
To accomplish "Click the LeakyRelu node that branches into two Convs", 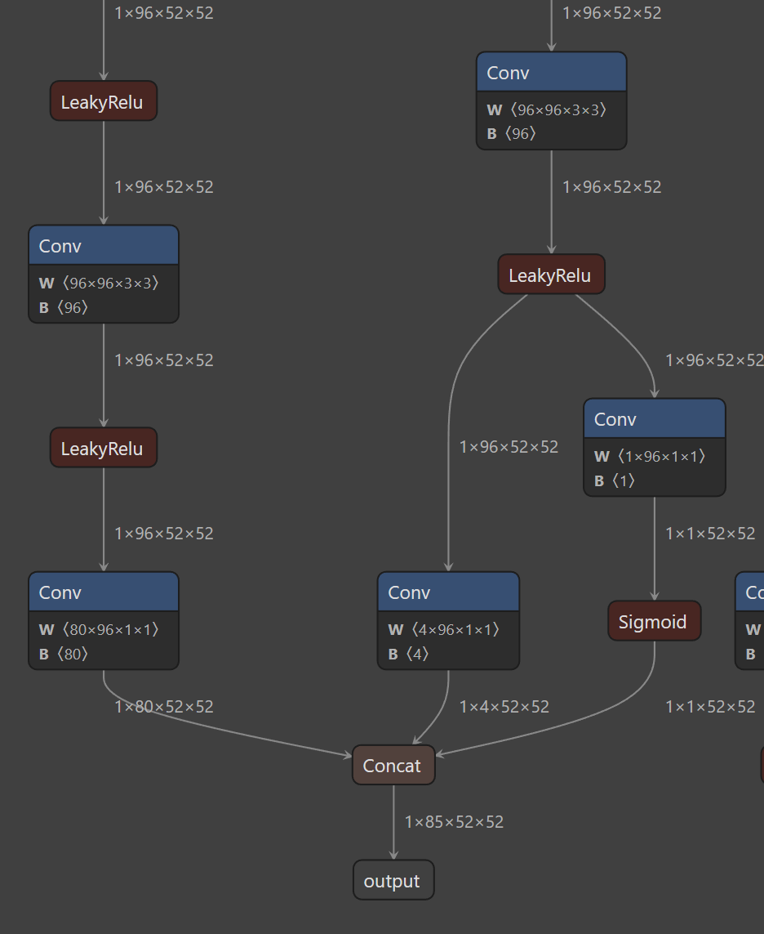I will pos(551,275).
